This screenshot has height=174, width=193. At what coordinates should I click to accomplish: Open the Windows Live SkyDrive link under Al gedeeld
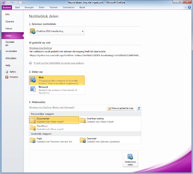40,48
